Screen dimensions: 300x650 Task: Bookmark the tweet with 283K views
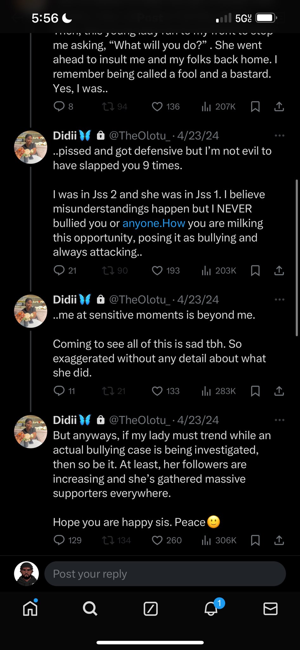tap(255, 391)
